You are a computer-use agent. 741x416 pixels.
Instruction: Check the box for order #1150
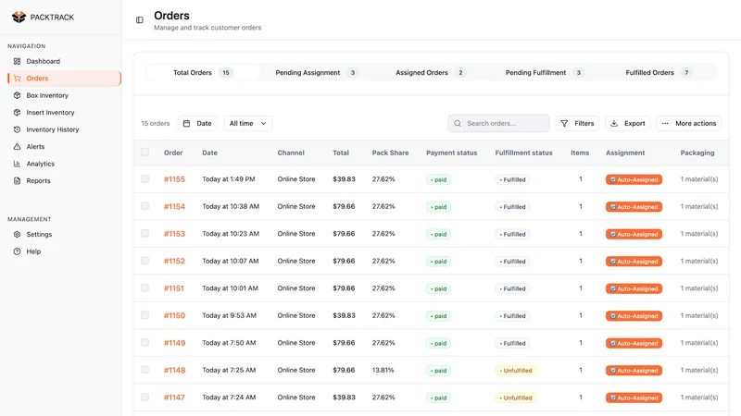pos(145,315)
